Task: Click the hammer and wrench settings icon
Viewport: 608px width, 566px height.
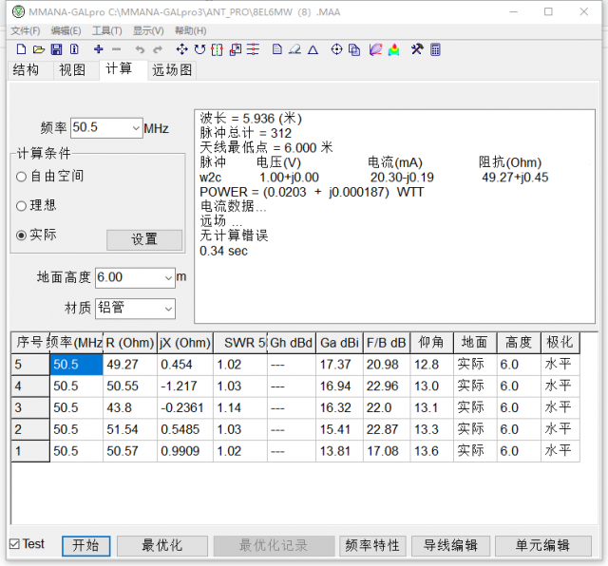Action: pos(417,49)
